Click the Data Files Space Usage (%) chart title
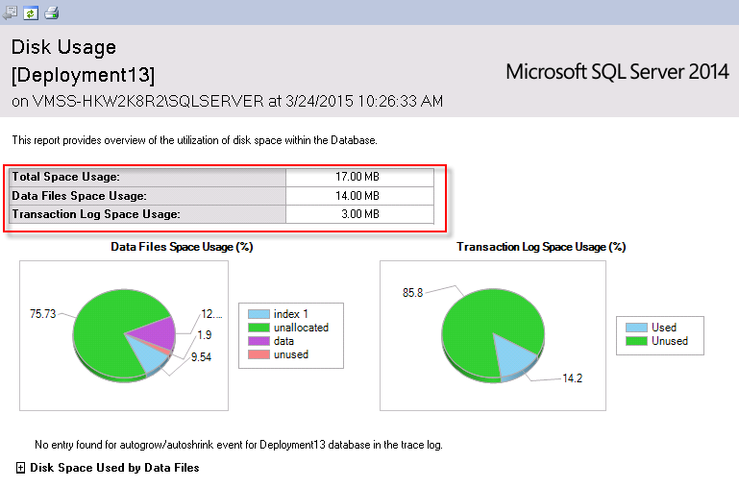The image size is (739, 487). point(182,247)
